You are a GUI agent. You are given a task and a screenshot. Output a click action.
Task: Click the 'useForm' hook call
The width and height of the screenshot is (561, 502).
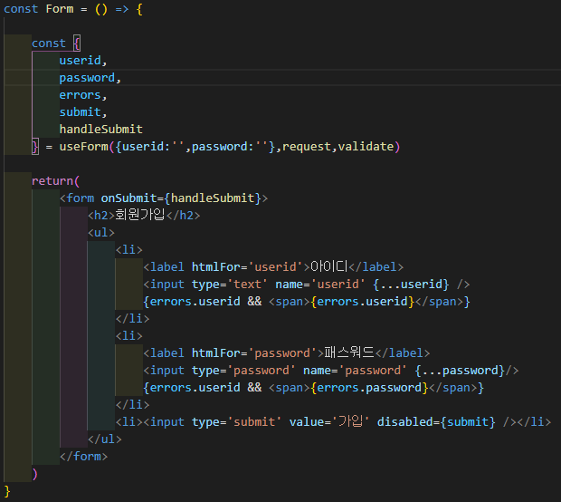point(84,147)
